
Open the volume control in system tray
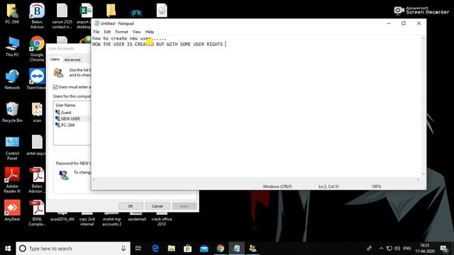point(397,249)
